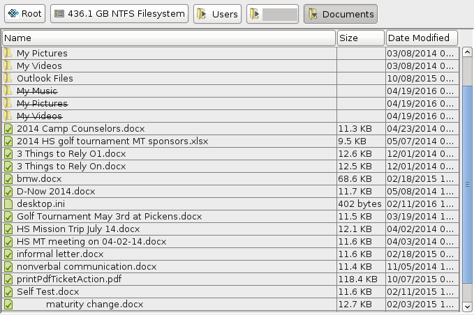Click the printPdfTicketAction.pdf file icon
Screen dimensions: 474x315
click(8, 279)
